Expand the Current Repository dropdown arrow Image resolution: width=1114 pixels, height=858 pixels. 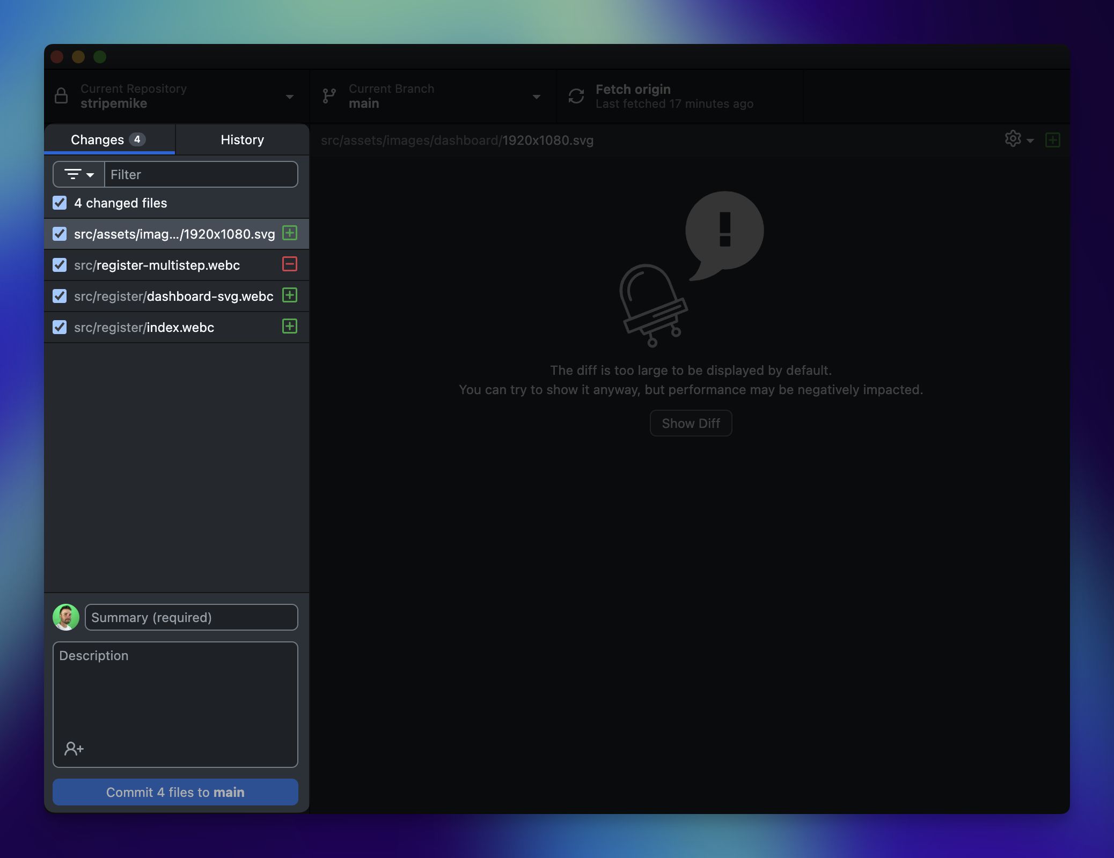[290, 97]
